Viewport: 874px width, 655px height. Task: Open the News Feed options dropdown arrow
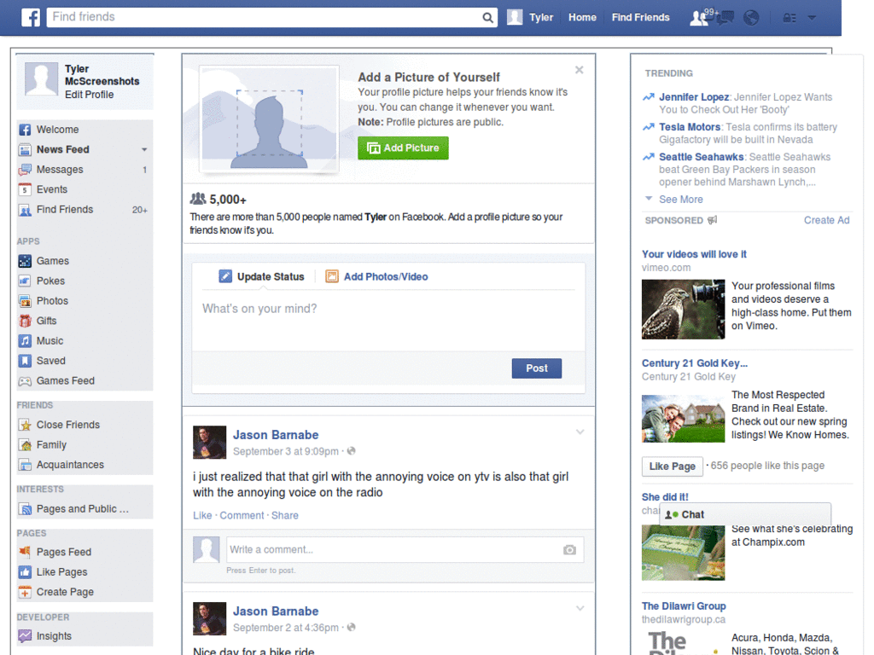click(144, 150)
